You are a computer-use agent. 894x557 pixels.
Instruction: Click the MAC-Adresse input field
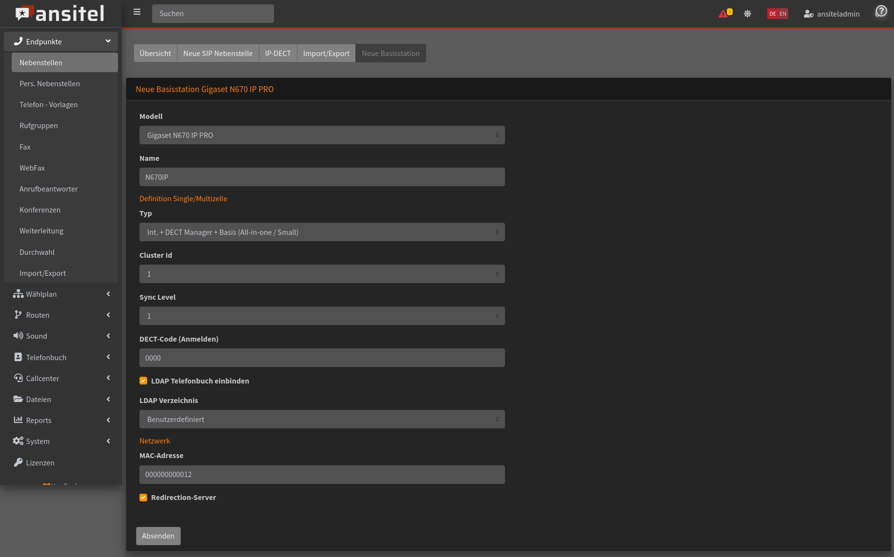pyautogui.click(x=322, y=475)
